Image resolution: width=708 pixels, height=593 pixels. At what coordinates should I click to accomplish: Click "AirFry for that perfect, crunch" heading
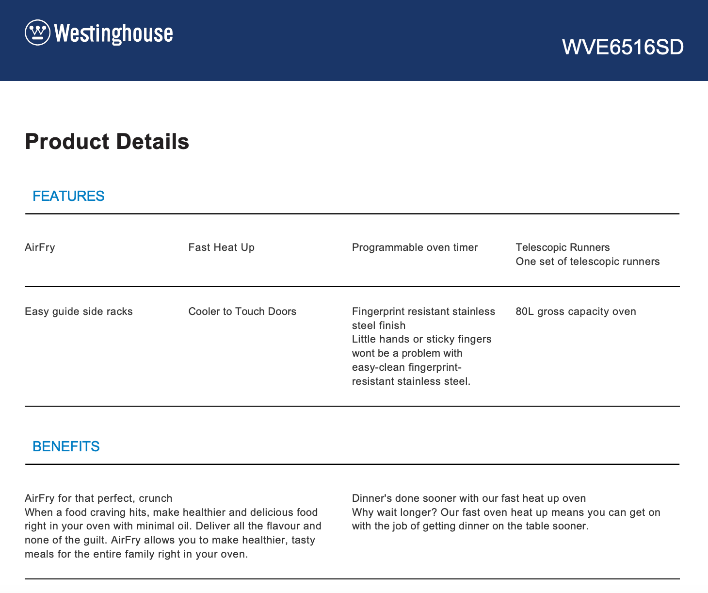(98, 498)
